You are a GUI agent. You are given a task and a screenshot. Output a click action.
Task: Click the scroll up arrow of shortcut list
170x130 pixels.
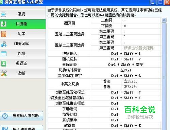[164, 20]
